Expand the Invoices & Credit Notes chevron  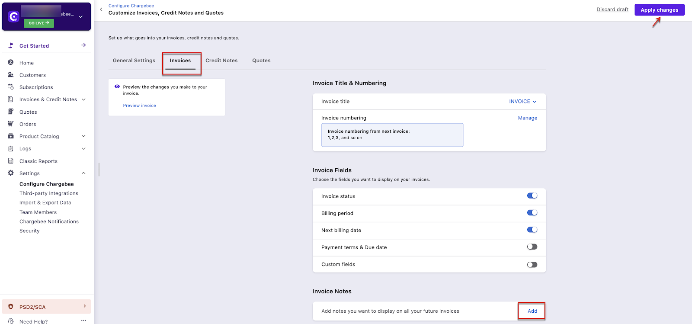(x=83, y=99)
